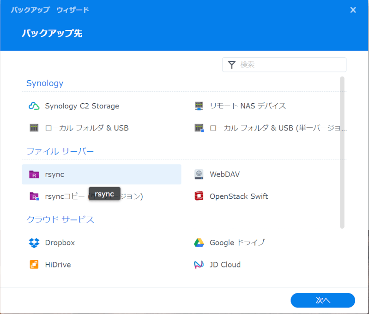Select Synology C2 Storage destination

[82, 106]
